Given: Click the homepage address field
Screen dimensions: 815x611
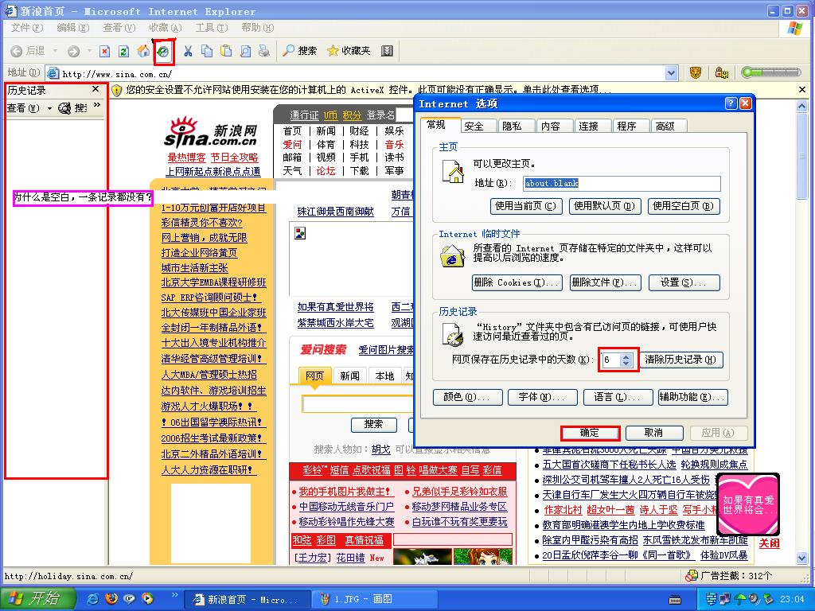Looking at the screenshot, I should pos(621,183).
